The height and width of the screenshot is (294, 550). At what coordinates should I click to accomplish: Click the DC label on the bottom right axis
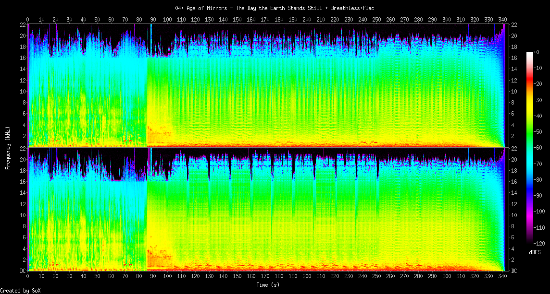click(513, 270)
